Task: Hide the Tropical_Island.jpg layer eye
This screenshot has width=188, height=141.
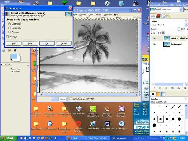Action: pyautogui.click(x=154, y=38)
